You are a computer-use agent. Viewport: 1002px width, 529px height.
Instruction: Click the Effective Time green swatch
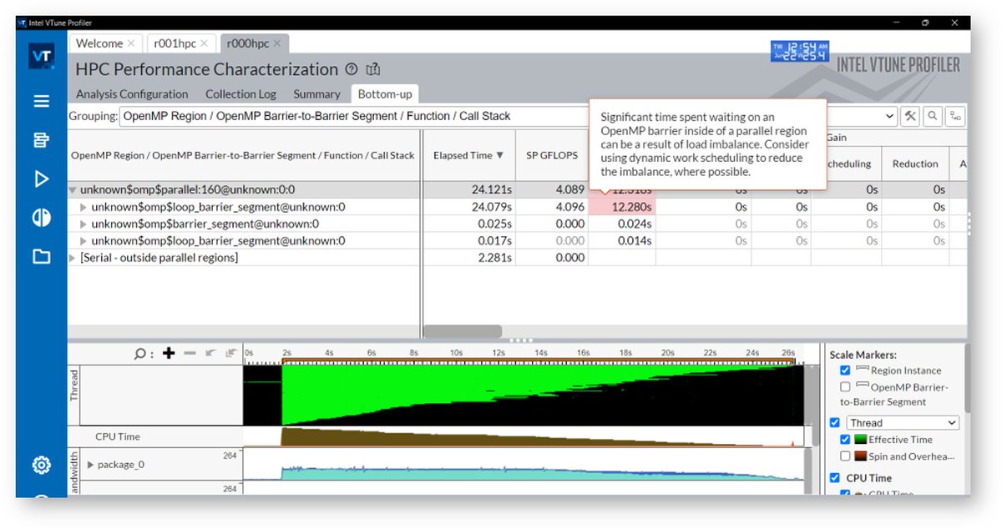[859, 440]
